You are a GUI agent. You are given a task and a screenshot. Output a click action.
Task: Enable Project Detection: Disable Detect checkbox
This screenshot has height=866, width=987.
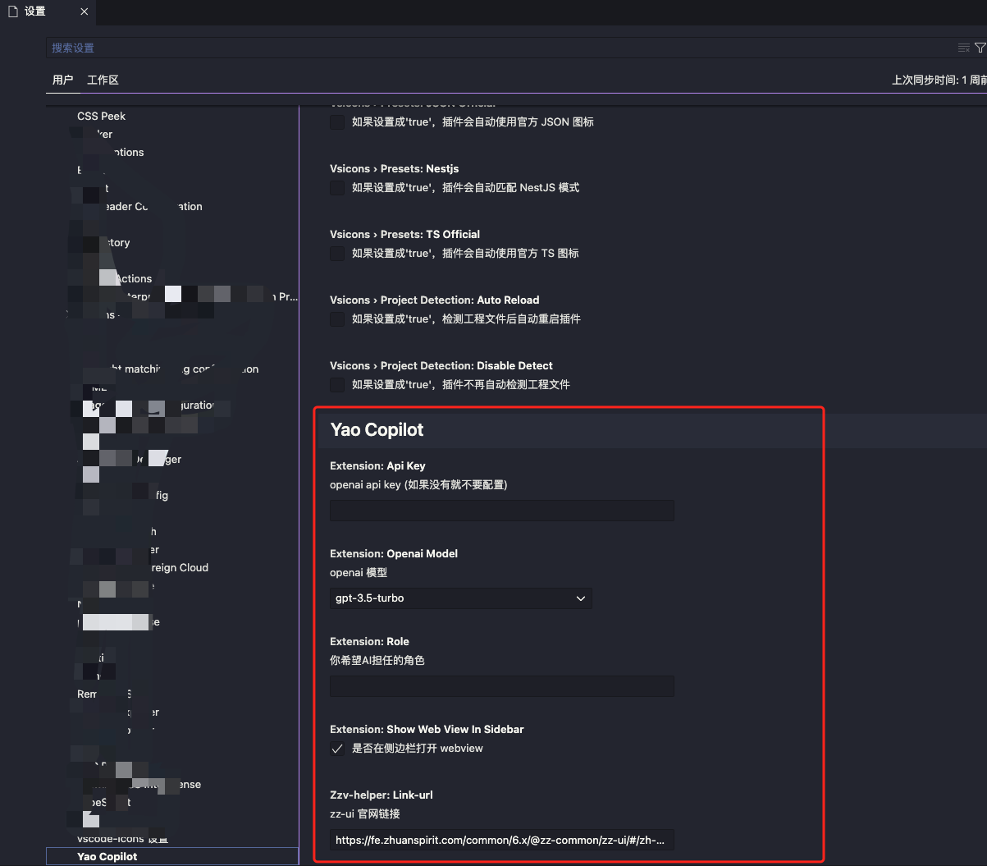(x=337, y=385)
